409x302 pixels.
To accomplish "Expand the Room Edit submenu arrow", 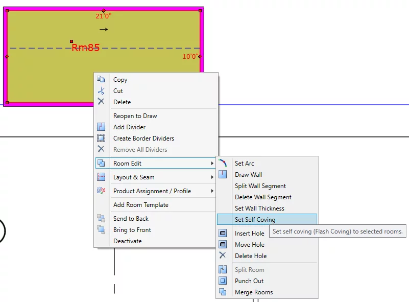I will tap(212, 164).
